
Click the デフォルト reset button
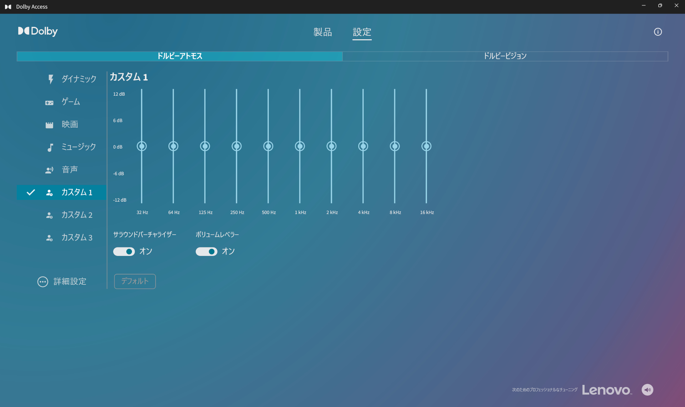click(135, 281)
